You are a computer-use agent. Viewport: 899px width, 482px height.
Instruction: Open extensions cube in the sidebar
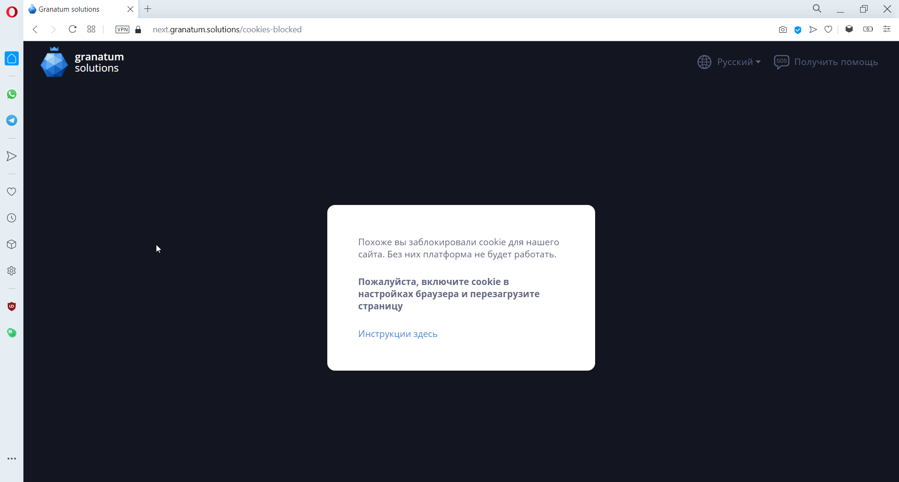(12, 244)
